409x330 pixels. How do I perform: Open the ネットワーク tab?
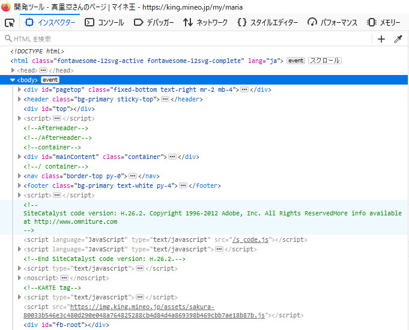coord(205,23)
